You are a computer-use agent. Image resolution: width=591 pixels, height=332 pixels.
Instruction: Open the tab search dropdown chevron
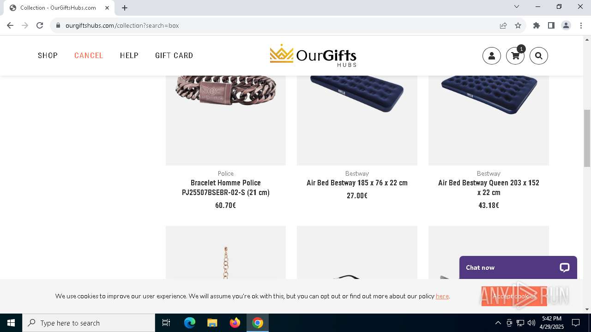(517, 7)
